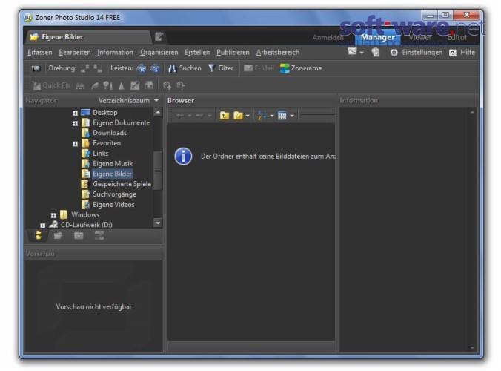This screenshot has width=501, height=371.
Task: Open Suchen binoculars search
Action: click(185, 68)
